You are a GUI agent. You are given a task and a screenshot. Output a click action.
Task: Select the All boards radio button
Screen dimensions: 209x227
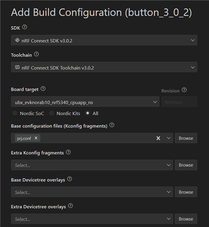pyautogui.click(x=87, y=113)
